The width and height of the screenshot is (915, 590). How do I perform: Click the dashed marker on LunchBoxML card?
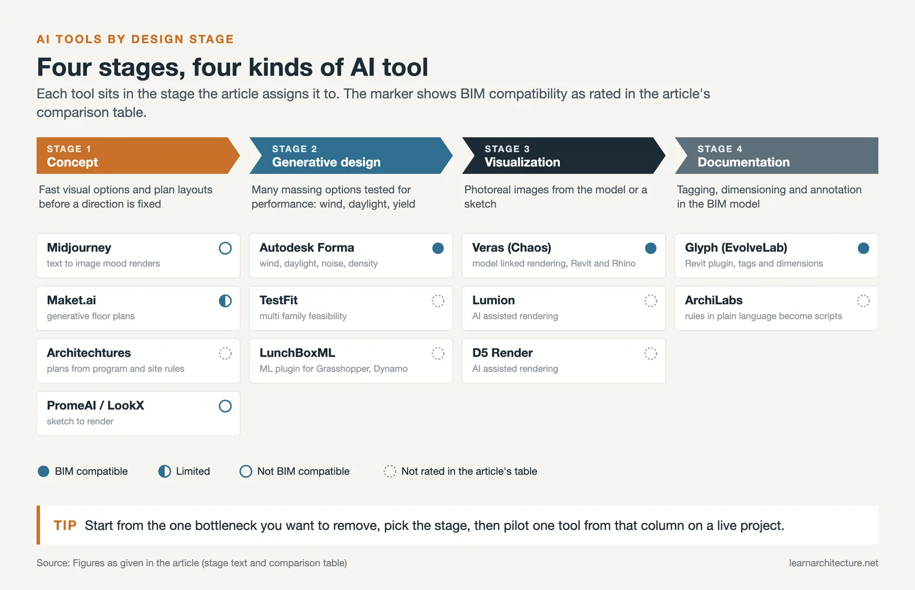point(438,353)
